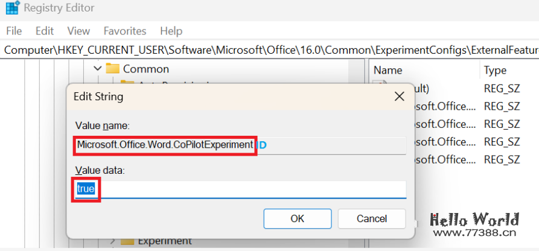Open the Help menu
539x251 pixels.
[171, 31]
